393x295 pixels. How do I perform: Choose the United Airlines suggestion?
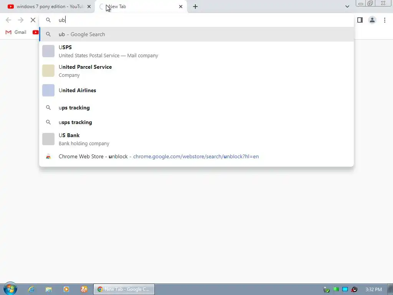[196, 90]
